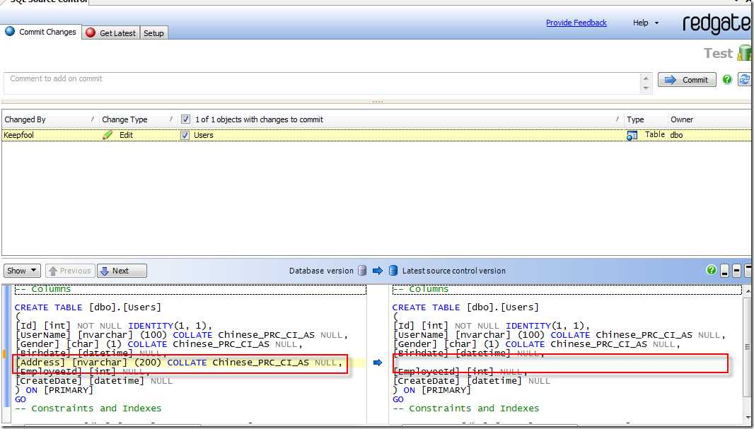Click the right diff pane vertical scrollbar
The width and height of the screenshot is (754, 429).
[748, 346]
